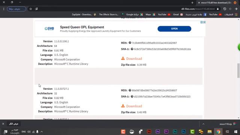Click SHA-1 hash starting with 6c8c572e
Image resolution: width=240 pixels, height=135 pixels.
(x=162, y=49)
